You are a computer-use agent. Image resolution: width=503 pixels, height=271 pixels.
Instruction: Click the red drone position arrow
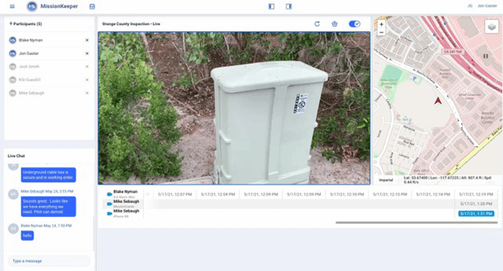coord(438,101)
